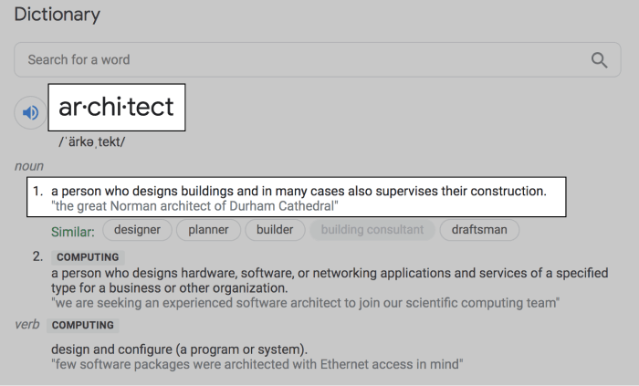Select the 'designer' synonym chip

pyautogui.click(x=137, y=230)
